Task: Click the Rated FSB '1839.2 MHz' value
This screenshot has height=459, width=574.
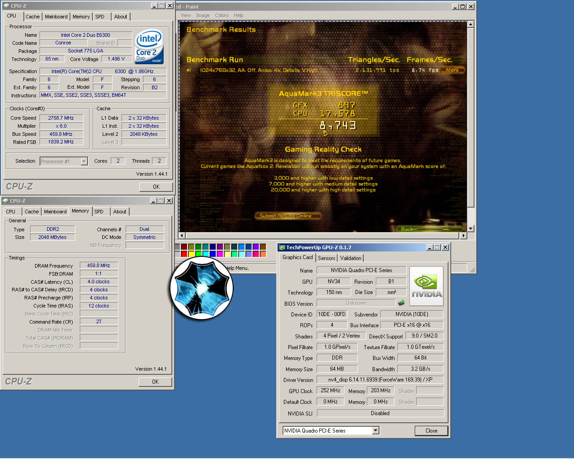Action: click(61, 142)
